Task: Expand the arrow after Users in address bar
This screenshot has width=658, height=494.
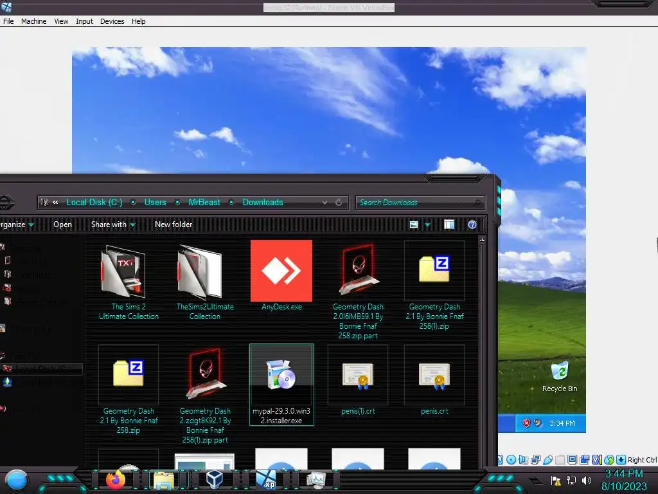Action: click(177, 203)
